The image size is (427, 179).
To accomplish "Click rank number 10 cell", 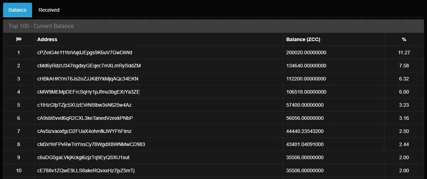I will tap(19, 170).
